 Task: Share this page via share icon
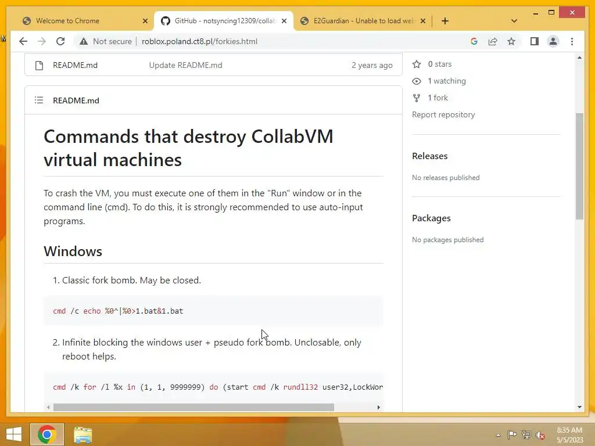(493, 41)
